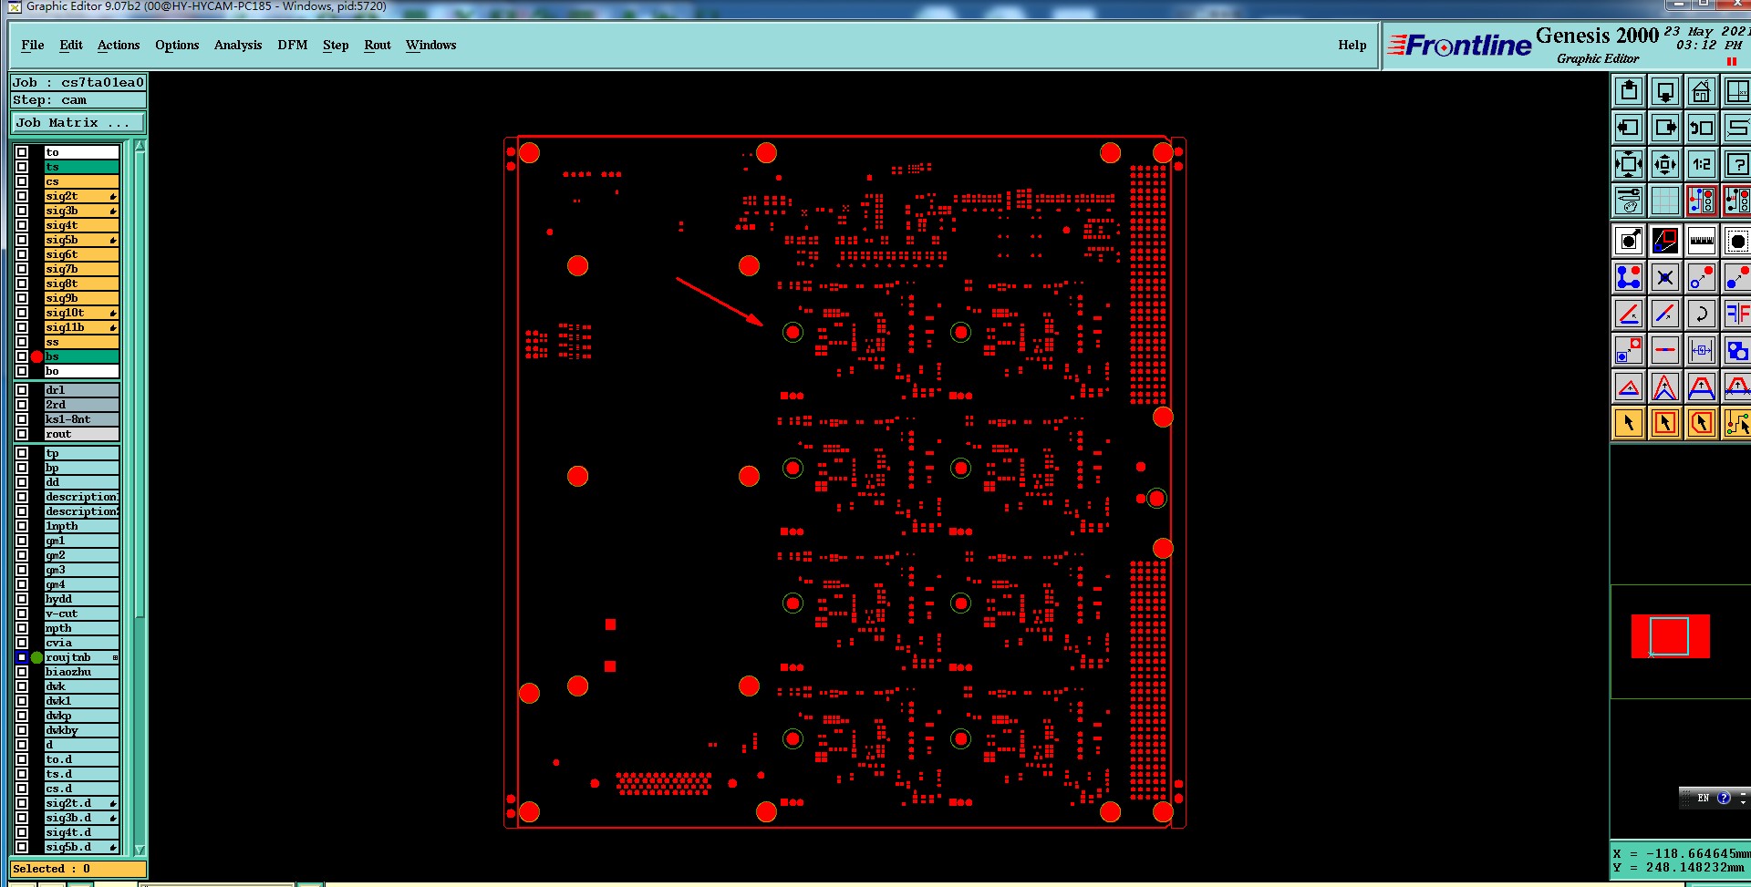The width and height of the screenshot is (1751, 887).
Task: Click the box-with-right-arrow pan icon
Action: [x=1665, y=128]
